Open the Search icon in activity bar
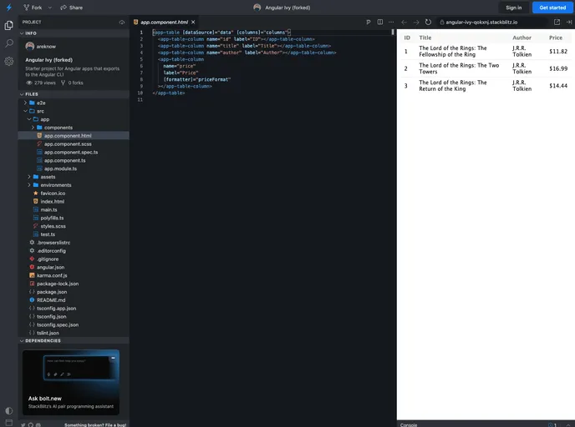575x427 pixels. coord(8,43)
